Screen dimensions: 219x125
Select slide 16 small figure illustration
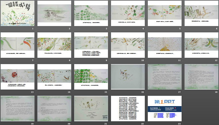128,77
